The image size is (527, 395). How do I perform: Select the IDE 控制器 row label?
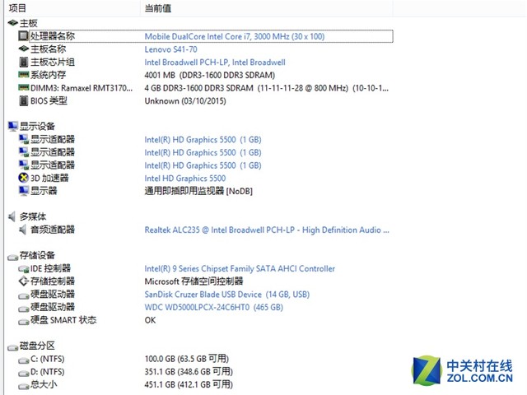[50, 268]
